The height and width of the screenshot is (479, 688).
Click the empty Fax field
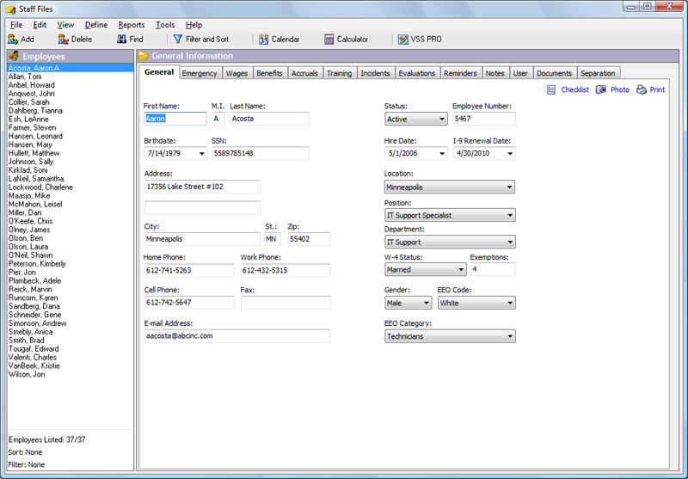[x=286, y=303]
